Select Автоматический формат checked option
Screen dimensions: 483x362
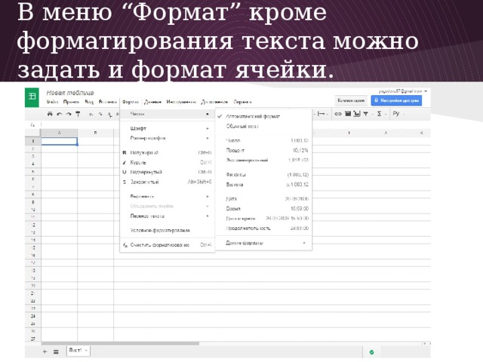[x=263, y=116]
